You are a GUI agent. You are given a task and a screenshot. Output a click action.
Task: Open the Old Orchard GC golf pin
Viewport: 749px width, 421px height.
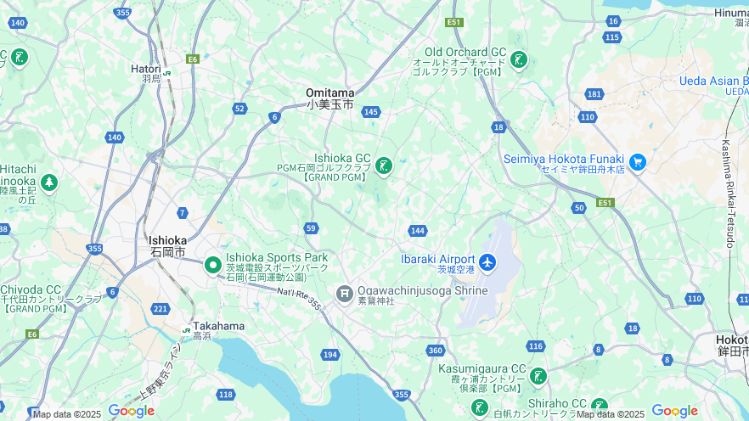point(519,60)
